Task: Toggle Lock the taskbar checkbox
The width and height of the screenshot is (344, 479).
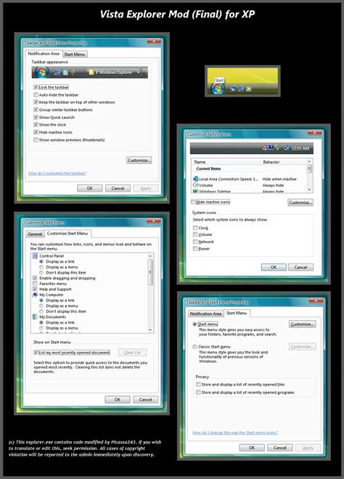Action: point(36,87)
